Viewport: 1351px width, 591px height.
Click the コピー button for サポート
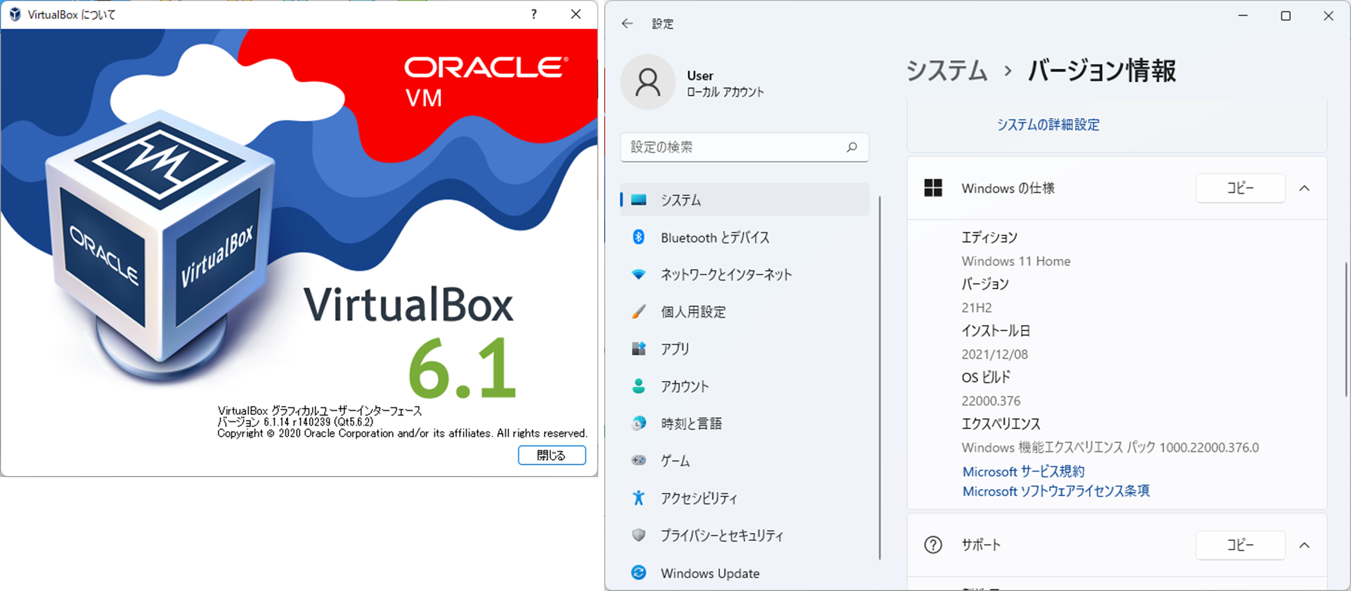(x=1240, y=545)
